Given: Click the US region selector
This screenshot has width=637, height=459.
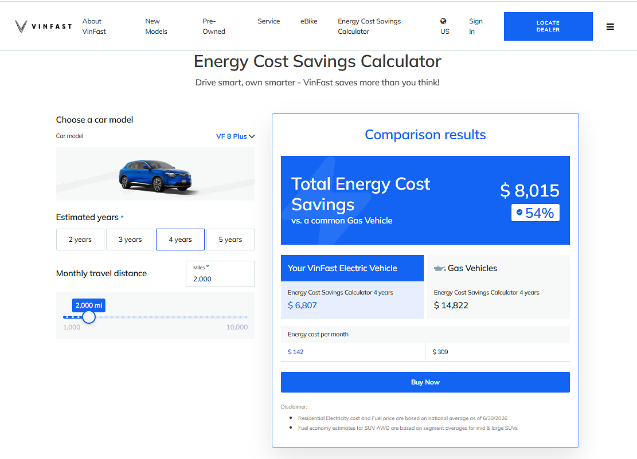Looking at the screenshot, I should coord(445,26).
